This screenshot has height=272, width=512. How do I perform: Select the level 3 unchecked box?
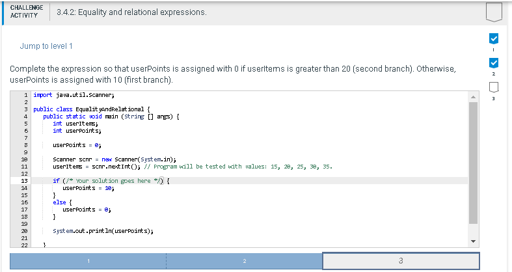click(x=494, y=87)
